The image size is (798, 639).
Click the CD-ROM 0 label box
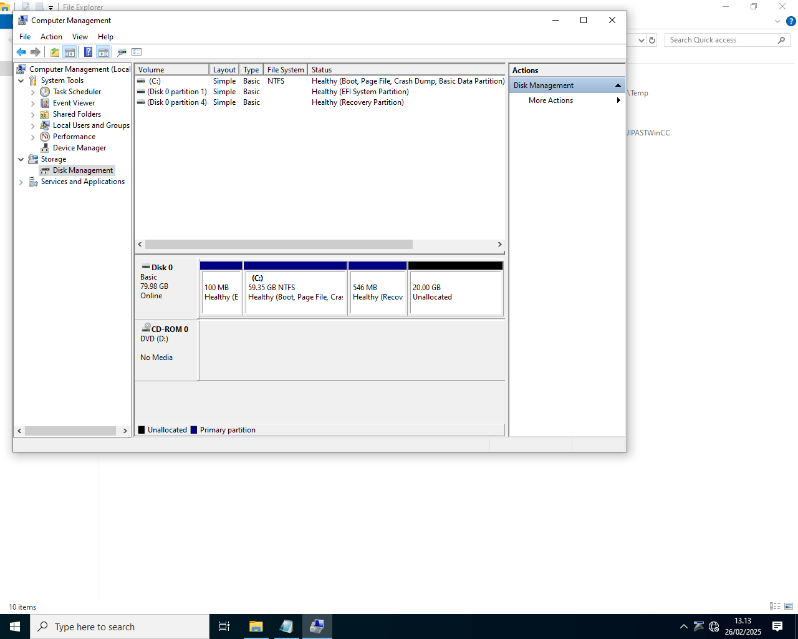(x=166, y=350)
